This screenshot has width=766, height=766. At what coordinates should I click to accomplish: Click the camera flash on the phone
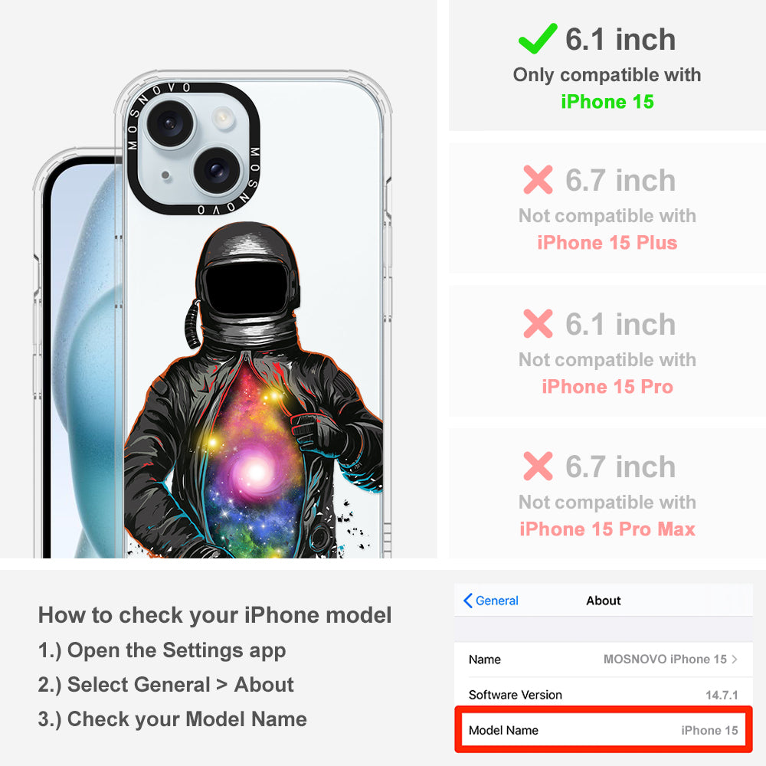pos(223,118)
